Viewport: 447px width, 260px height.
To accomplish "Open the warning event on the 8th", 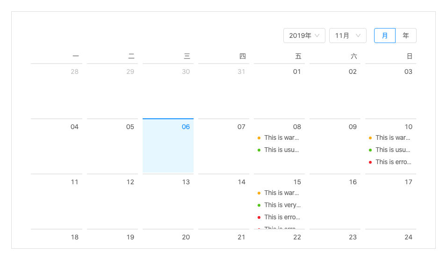I will point(281,137).
